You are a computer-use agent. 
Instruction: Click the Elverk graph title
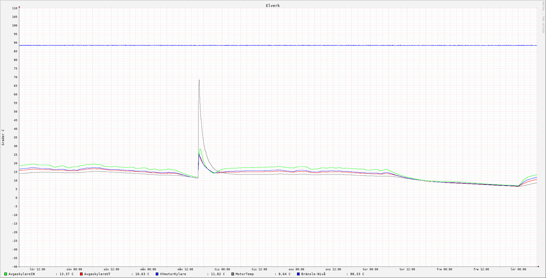pos(273,5)
